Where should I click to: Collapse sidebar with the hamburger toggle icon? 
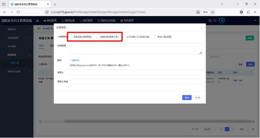coord(37,21)
